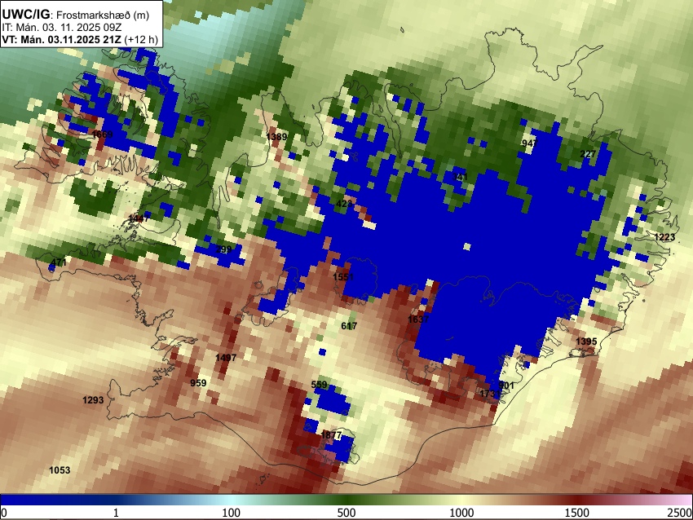Click the 'VT: Mán. 03.11.2025 21Z (+12 h)' line
The height and width of the screenshot is (520, 693).
[x=80, y=39]
